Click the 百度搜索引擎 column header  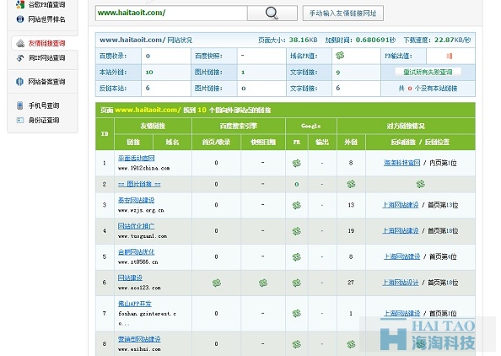point(239,126)
